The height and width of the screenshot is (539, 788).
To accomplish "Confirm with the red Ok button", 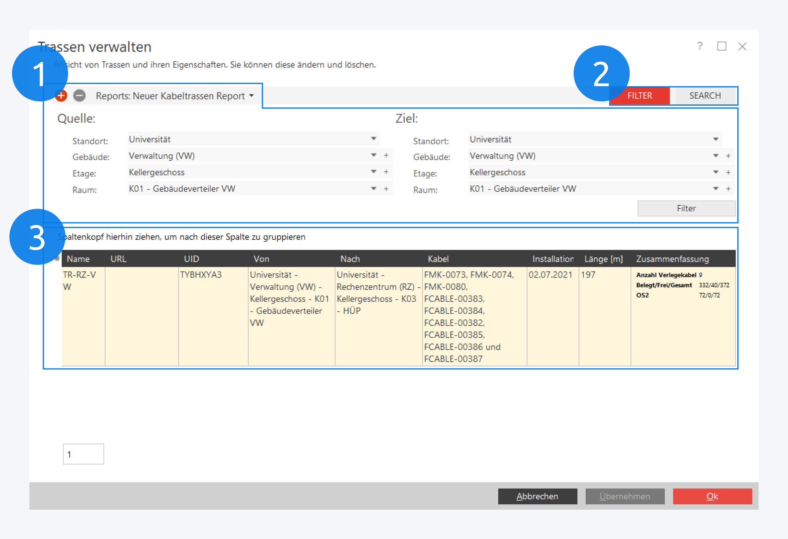I will click(712, 496).
